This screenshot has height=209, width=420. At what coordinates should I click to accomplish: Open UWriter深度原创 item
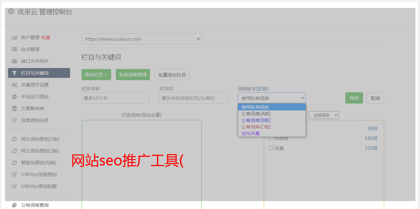click(x=39, y=174)
